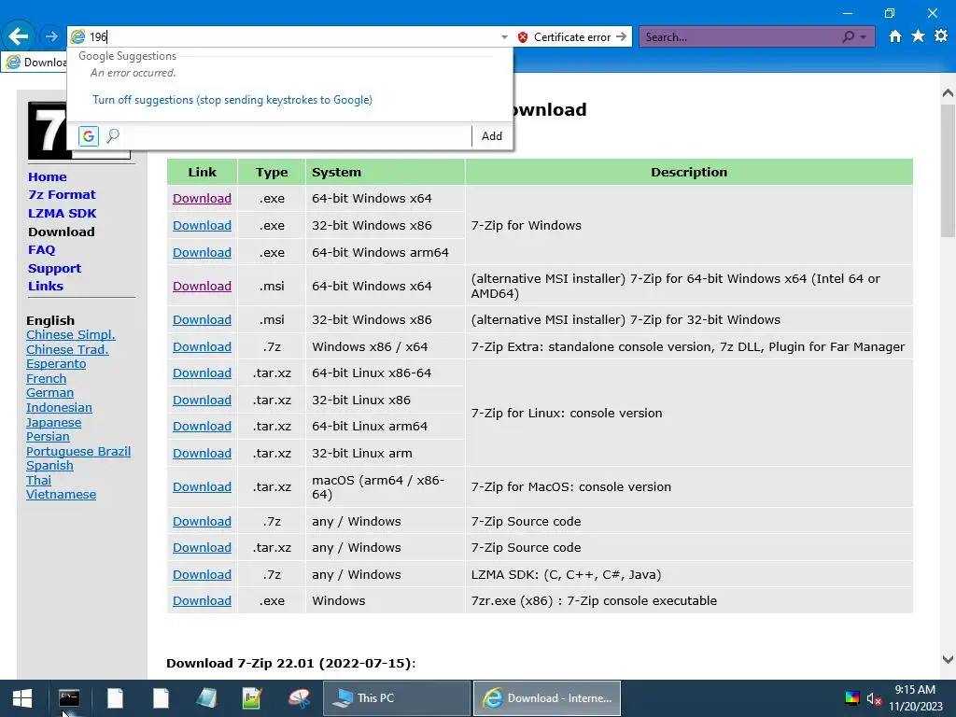Download the .exe for 64-bit Windows x64
The height and width of the screenshot is (717, 956).
(202, 198)
